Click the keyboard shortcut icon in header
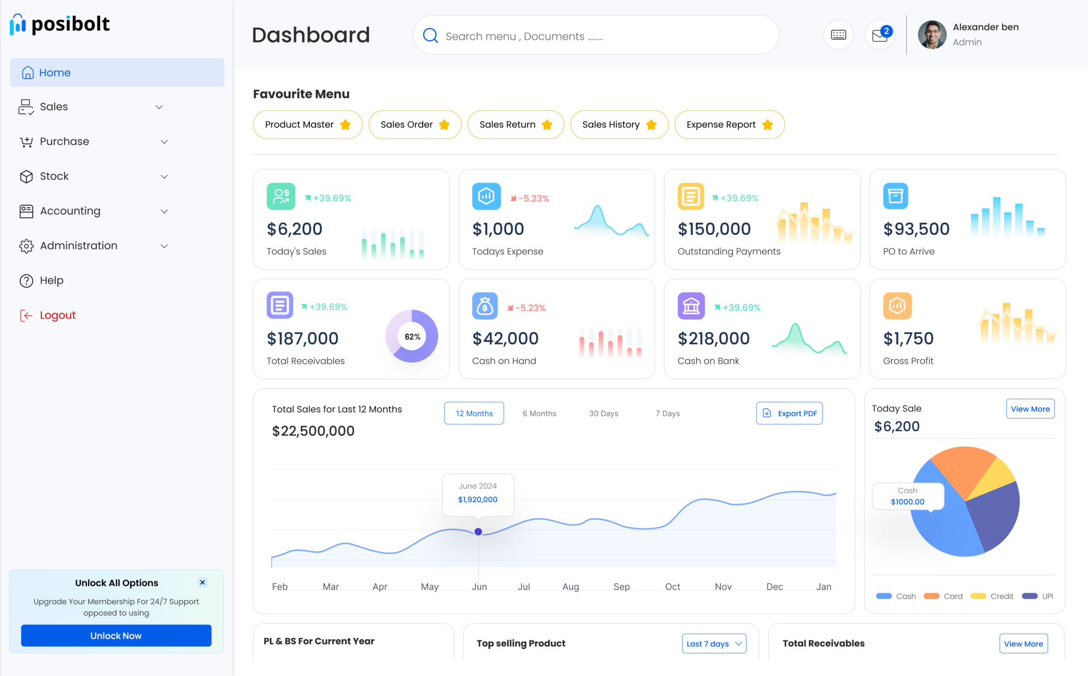 838,35
